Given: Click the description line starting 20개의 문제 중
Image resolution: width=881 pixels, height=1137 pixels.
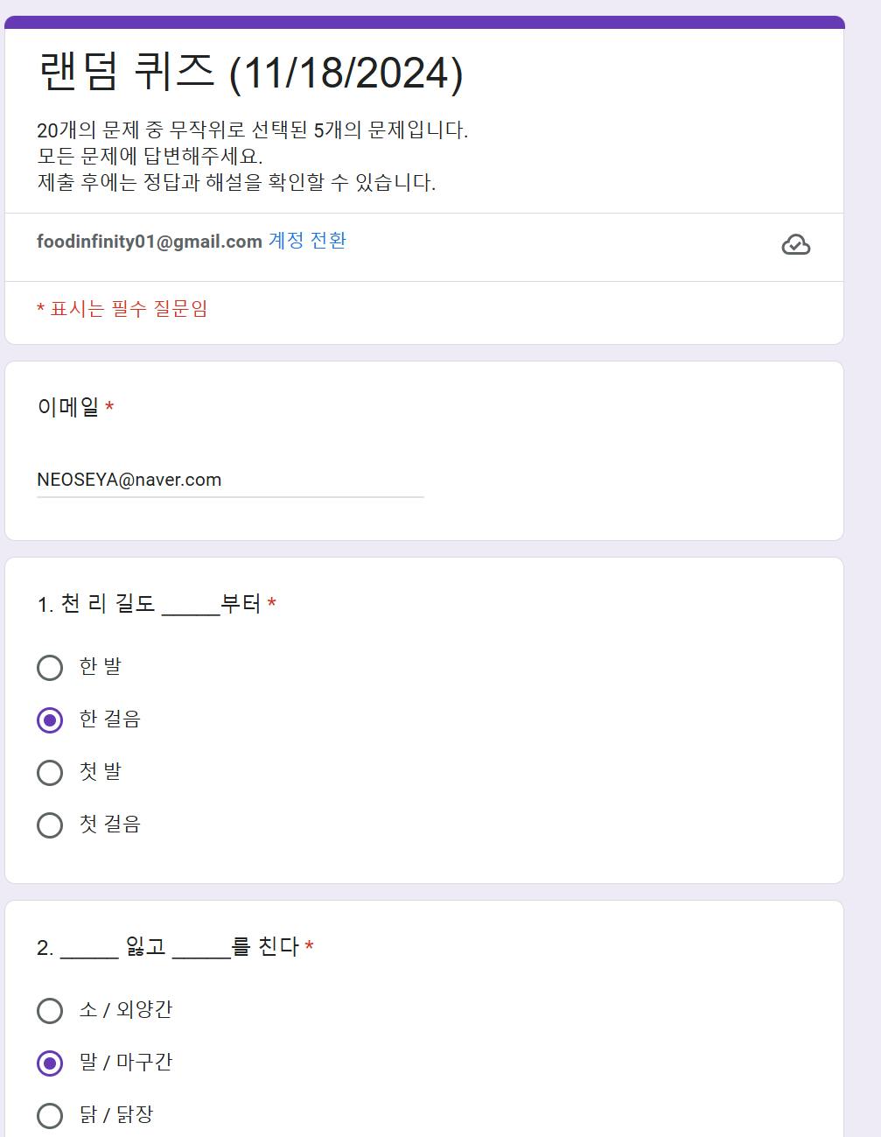Looking at the screenshot, I should [x=252, y=130].
